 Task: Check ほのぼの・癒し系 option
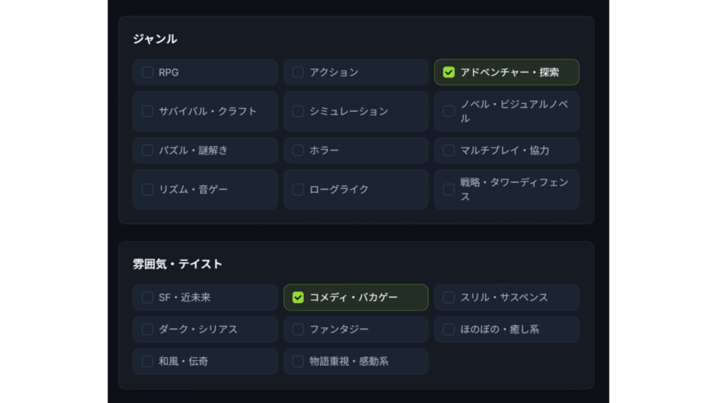(x=449, y=330)
